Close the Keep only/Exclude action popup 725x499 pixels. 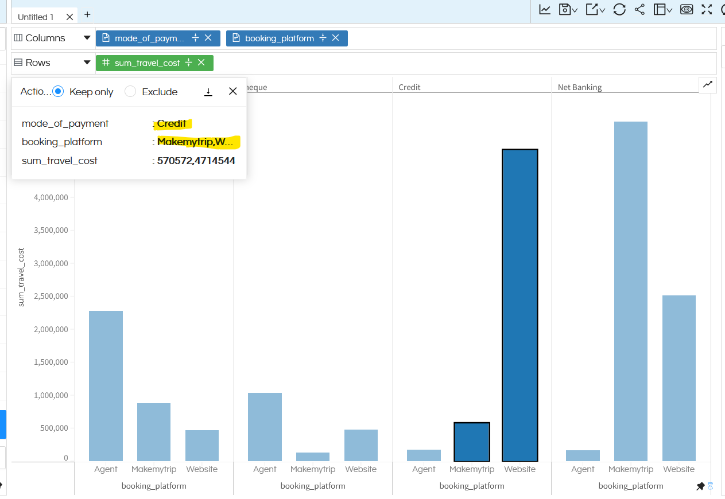click(232, 91)
